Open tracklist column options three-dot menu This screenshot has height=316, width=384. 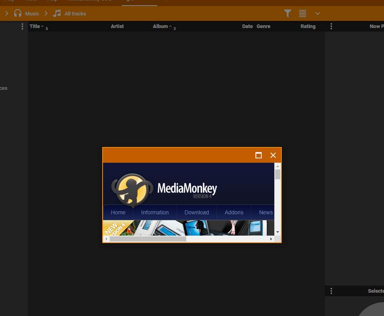coord(22,26)
